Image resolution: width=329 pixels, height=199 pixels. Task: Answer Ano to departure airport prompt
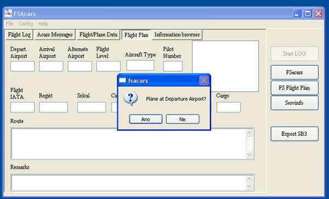(146, 119)
